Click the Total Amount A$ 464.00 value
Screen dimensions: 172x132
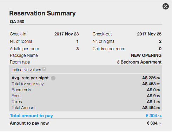pos(151,108)
